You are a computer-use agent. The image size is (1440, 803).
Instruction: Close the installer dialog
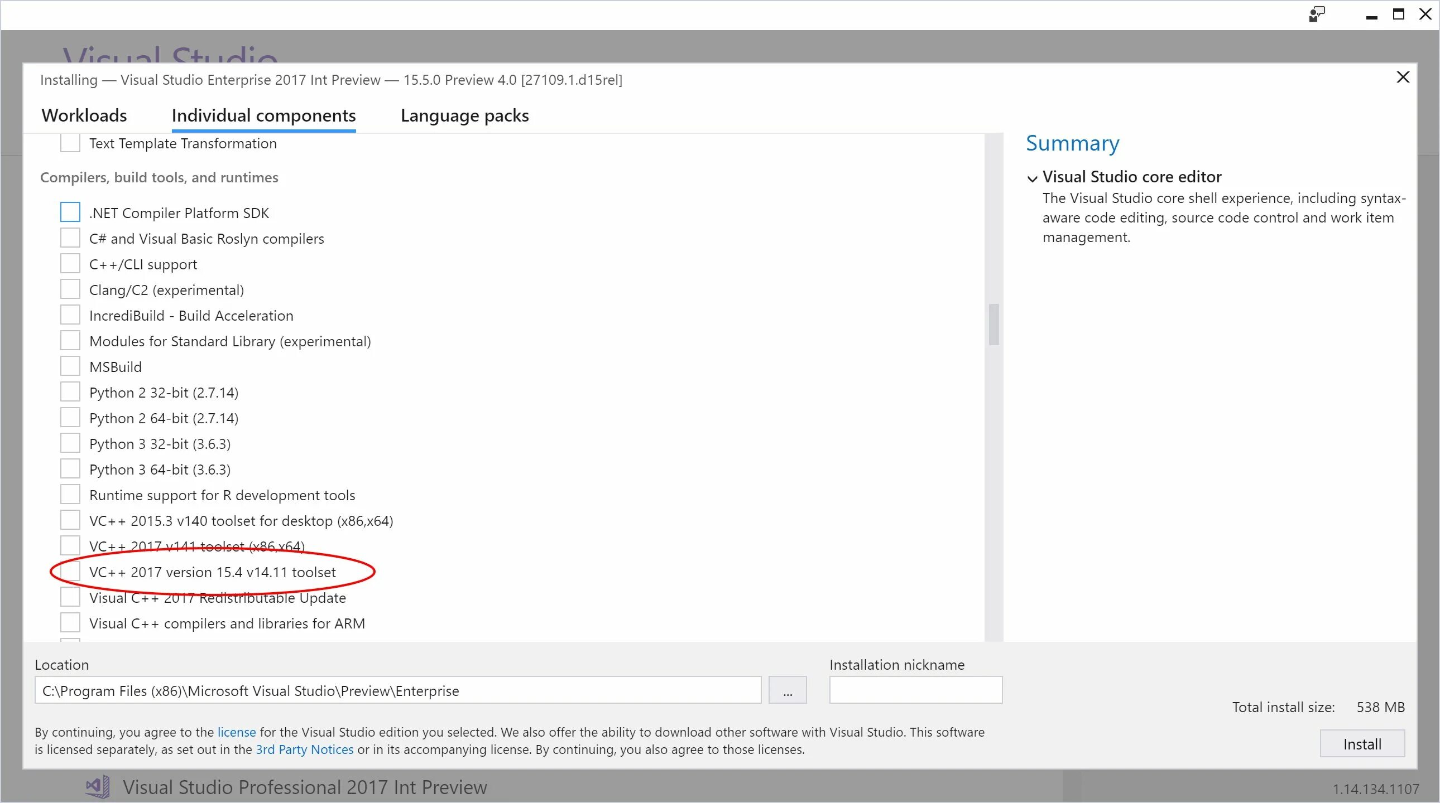pyautogui.click(x=1403, y=78)
